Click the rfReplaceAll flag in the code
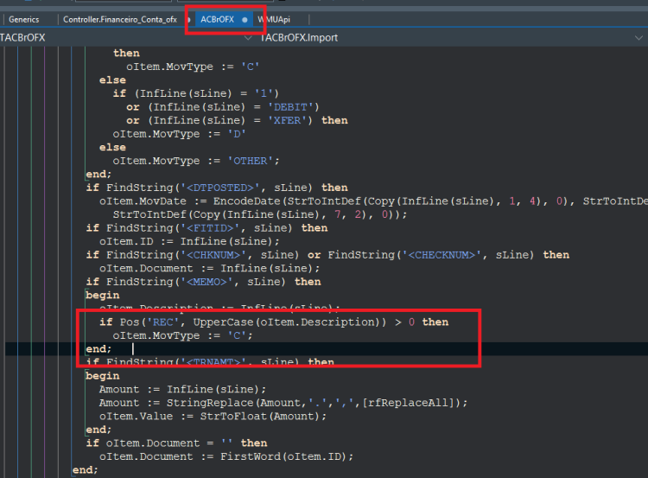The image size is (648, 478). pos(408,403)
